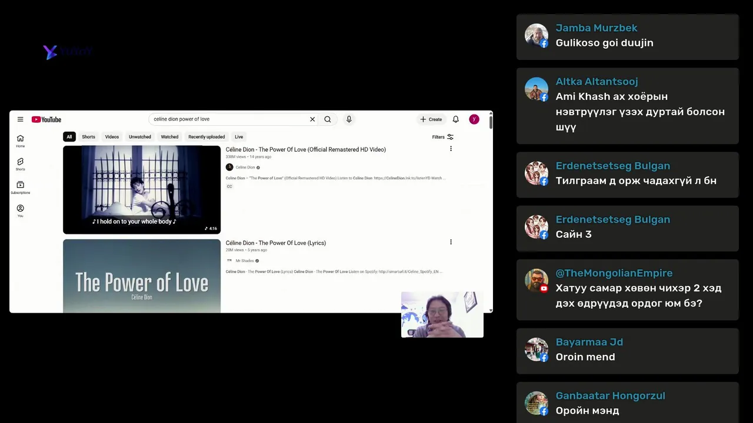Click Bayarmaa Jd's profile picture
The image size is (753, 423).
tap(537, 349)
